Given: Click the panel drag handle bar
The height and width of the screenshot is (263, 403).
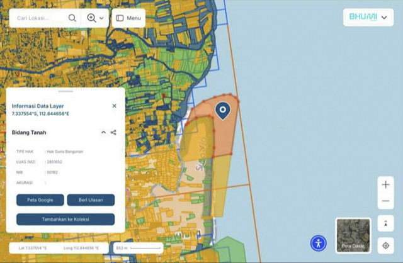Looking at the screenshot, I should 65,92.
